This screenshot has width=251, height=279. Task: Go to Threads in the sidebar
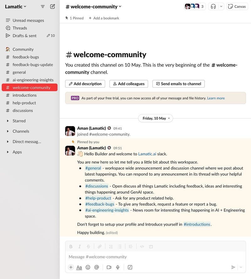20,28
